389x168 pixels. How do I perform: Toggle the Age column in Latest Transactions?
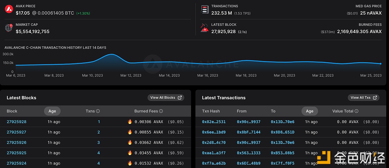click(310, 111)
